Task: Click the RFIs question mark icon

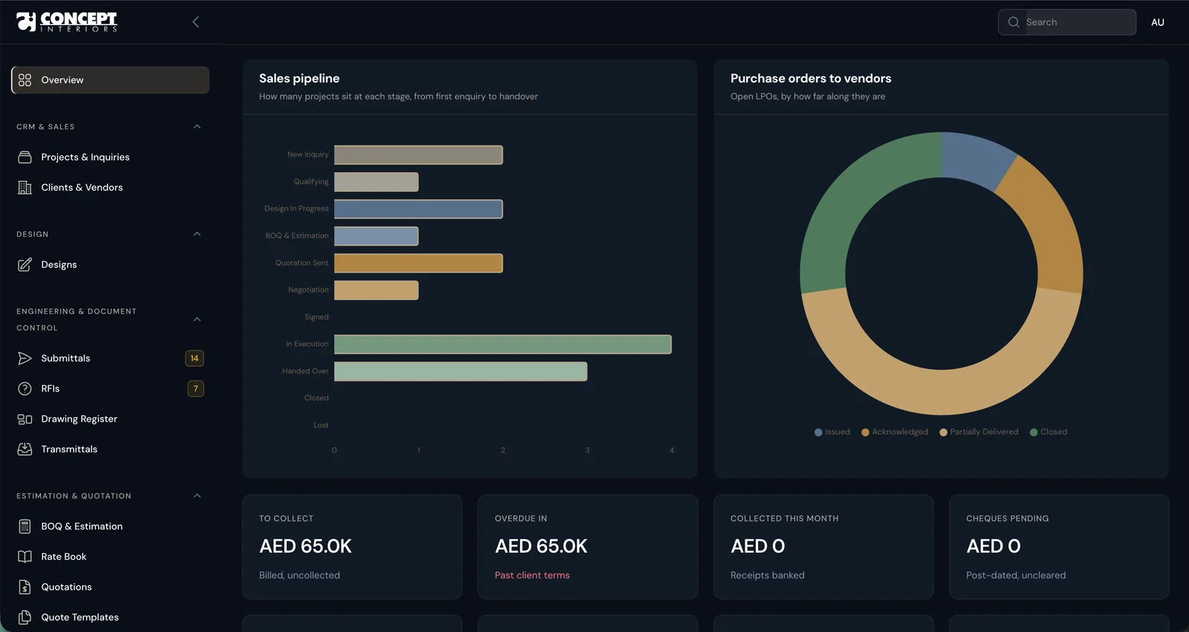Action: coord(25,388)
